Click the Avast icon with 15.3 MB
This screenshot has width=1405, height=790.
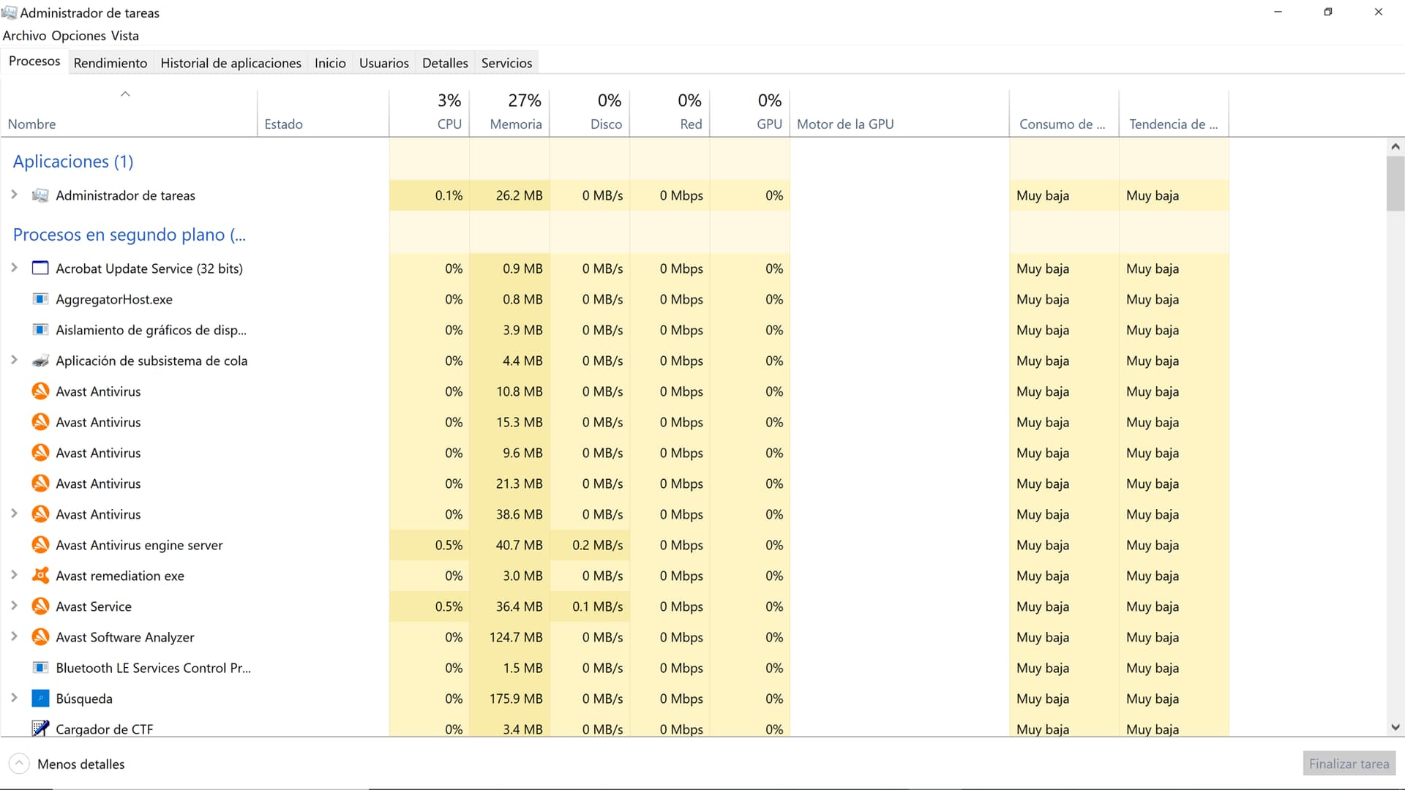click(40, 422)
